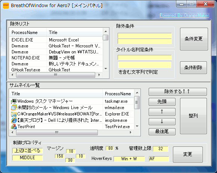Select the MIDDLE alignment field
The image size is (217, 173).
click(27, 158)
